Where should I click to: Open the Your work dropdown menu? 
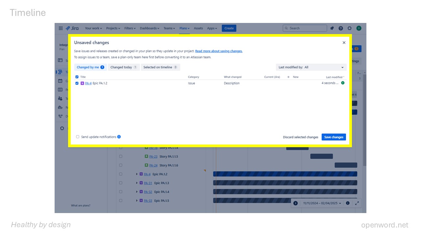pos(93,28)
